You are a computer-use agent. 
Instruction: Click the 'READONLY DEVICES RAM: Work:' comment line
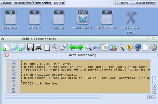pyautogui.click(x=46, y=64)
